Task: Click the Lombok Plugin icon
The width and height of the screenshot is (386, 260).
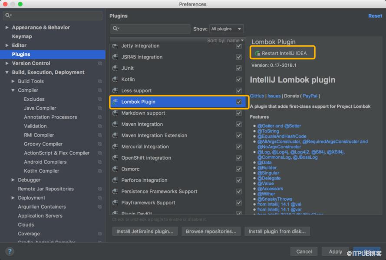Action: 115,102
